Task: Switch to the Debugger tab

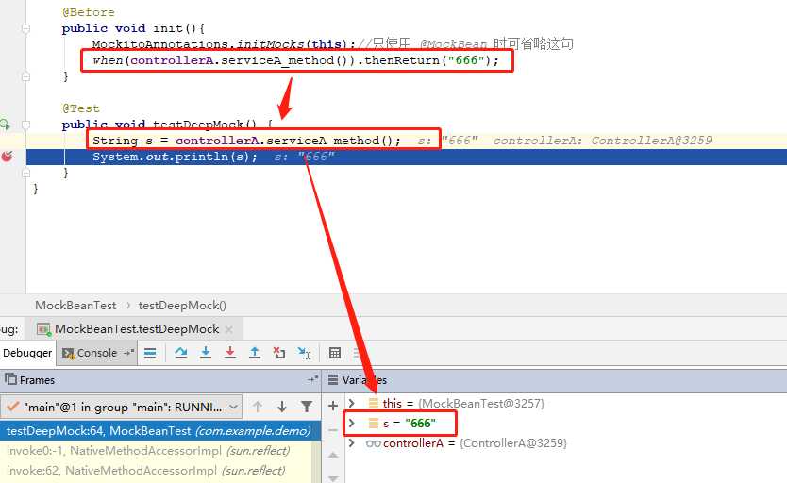Action: click(x=27, y=353)
